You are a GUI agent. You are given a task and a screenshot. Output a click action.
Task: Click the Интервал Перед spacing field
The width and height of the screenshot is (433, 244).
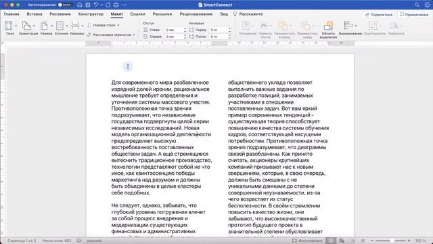(x=220, y=30)
